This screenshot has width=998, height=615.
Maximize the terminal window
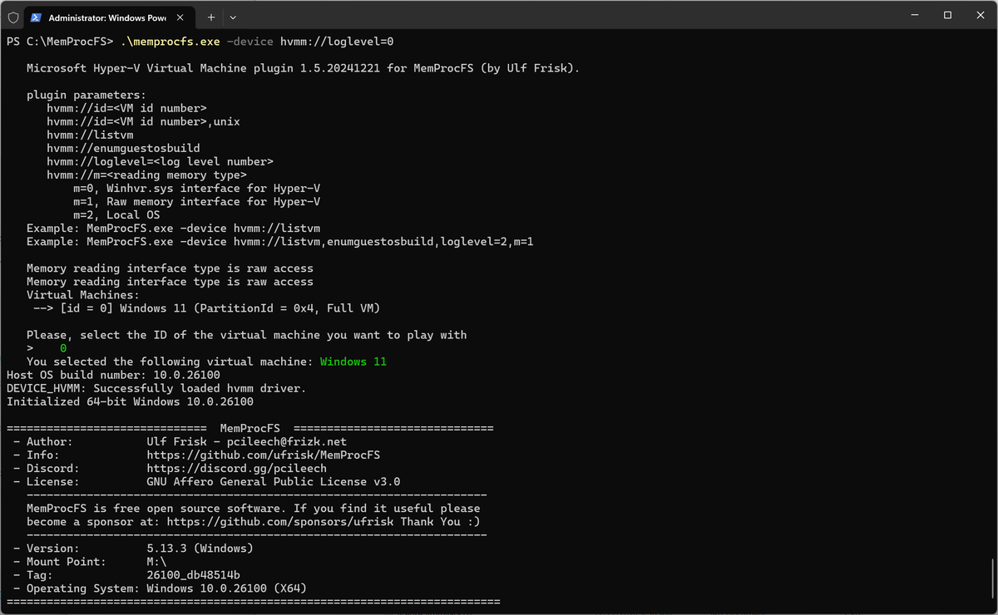947,15
